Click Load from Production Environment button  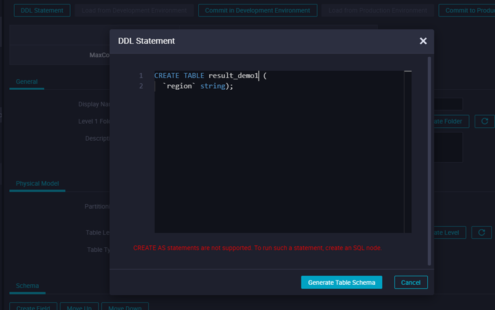(x=377, y=10)
